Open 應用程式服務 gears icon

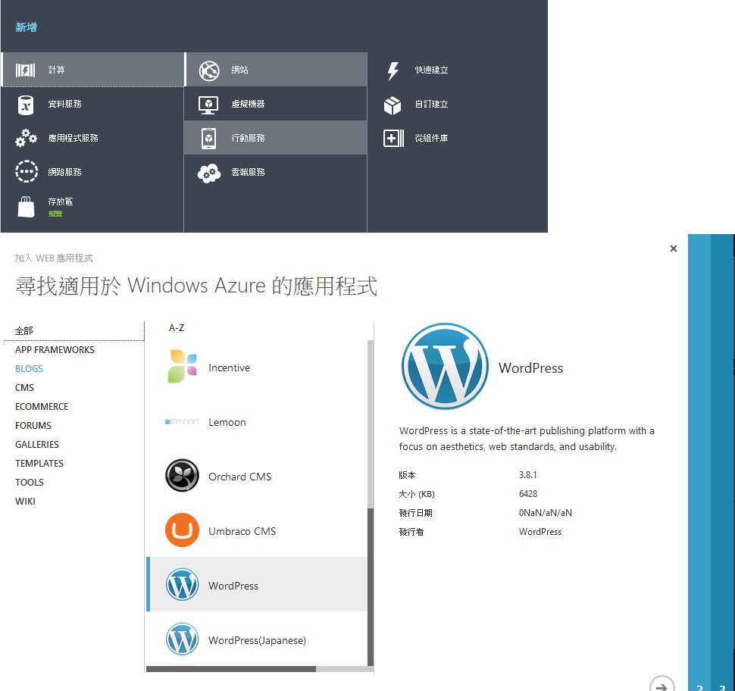point(26,139)
